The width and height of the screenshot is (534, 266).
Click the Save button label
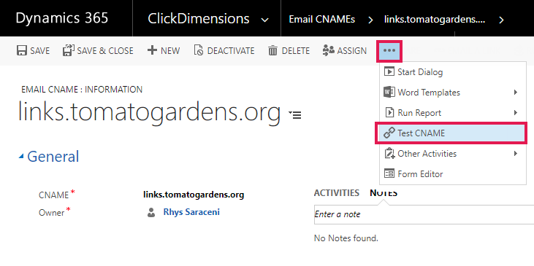(40, 51)
